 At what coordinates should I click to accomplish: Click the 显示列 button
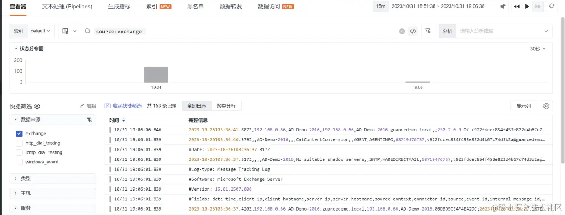click(x=524, y=106)
